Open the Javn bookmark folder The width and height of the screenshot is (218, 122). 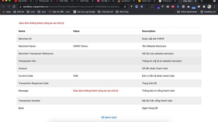click(x=31, y=12)
